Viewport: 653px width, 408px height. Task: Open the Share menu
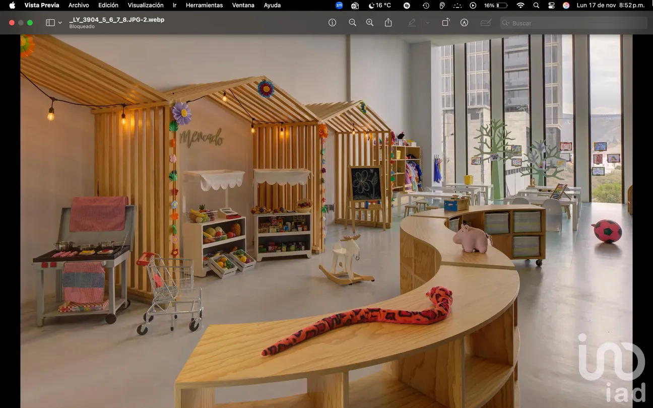388,23
